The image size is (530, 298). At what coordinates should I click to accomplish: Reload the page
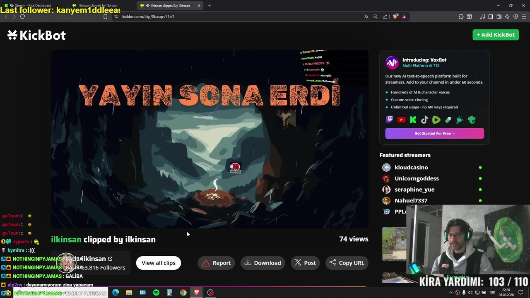[22, 17]
